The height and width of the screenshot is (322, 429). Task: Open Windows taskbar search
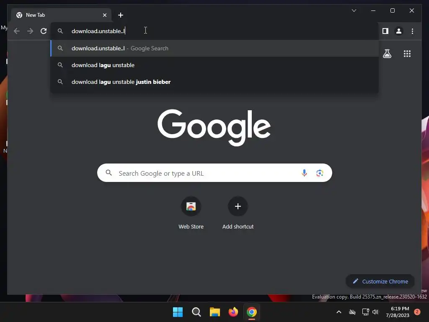point(196,312)
